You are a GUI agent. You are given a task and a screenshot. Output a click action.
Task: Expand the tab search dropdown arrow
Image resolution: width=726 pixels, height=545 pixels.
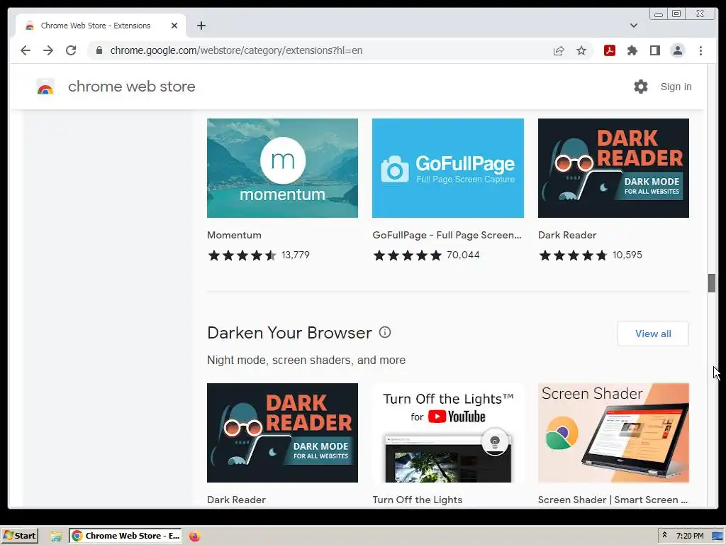pyautogui.click(x=633, y=26)
